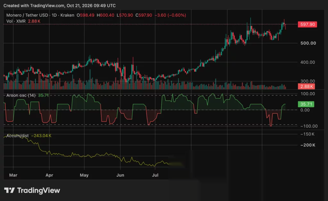Image resolution: width=328 pixels, height=201 pixels.
Task: Click the −100.00 Aroon axis value
Action: click(309, 126)
